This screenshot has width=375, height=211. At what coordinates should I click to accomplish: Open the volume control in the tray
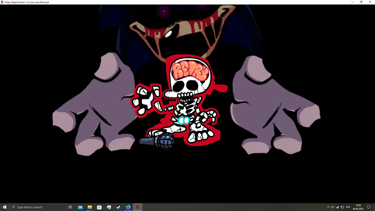pyautogui.click(x=332, y=207)
